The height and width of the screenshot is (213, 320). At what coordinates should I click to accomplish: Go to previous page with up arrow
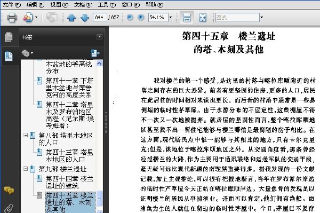click(71, 18)
